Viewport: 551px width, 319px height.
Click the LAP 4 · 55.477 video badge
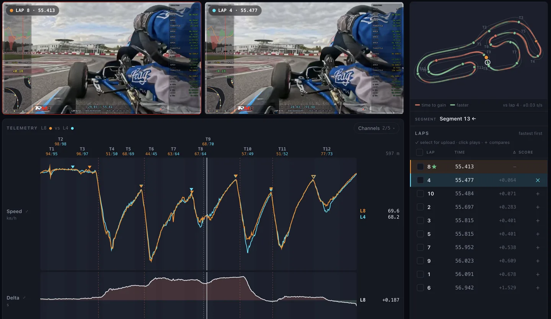tap(235, 10)
